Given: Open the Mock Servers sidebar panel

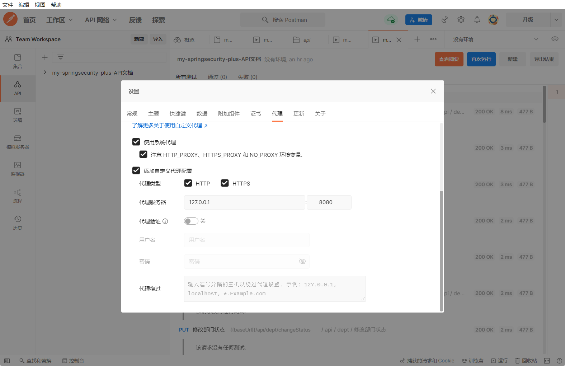Looking at the screenshot, I should point(18,142).
